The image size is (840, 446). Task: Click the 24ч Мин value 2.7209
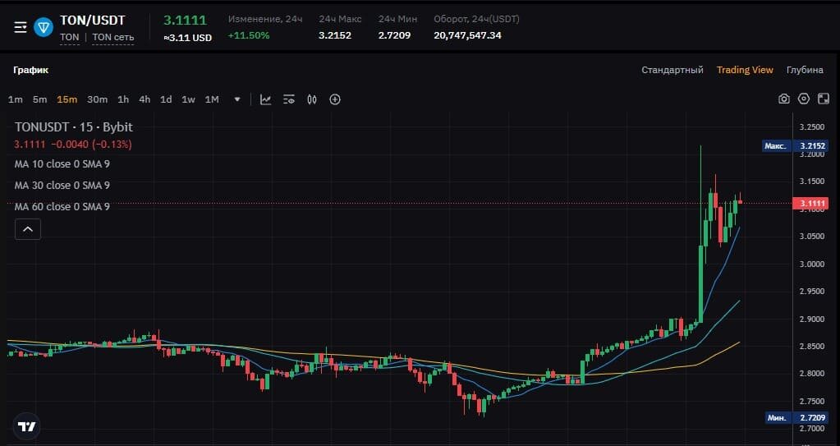394,35
